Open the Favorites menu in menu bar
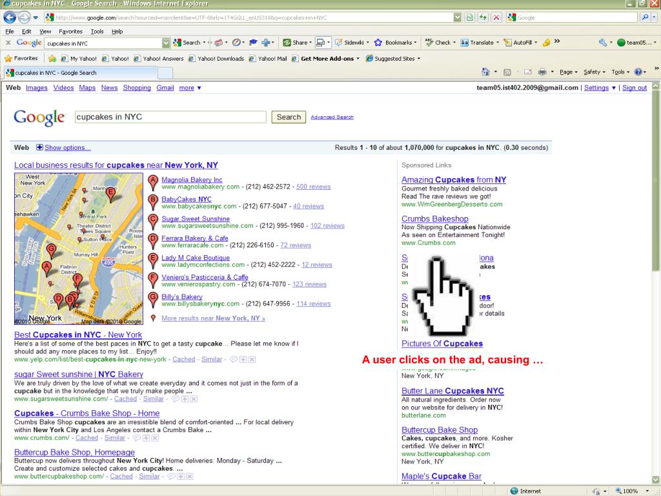This screenshot has height=496, width=661. tap(71, 31)
